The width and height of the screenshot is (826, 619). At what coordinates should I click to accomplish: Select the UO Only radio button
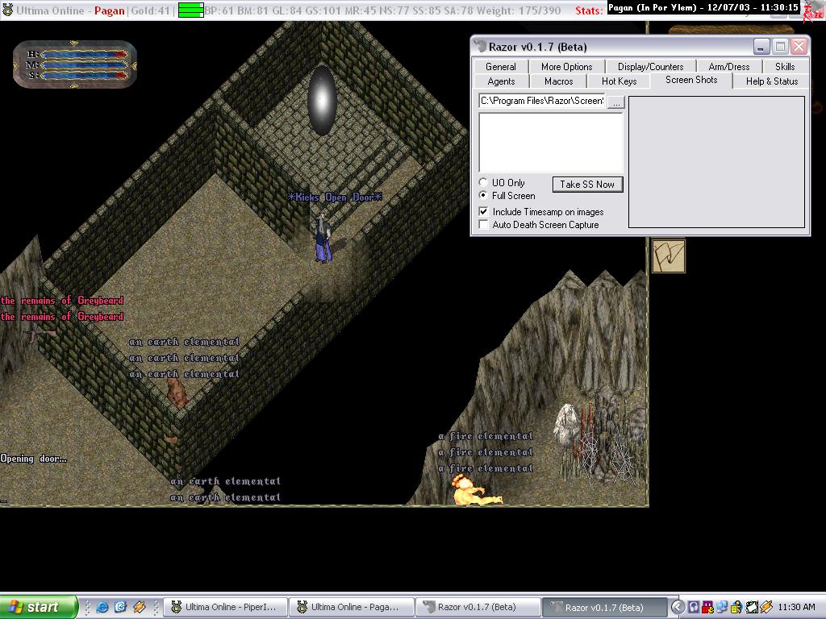click(484, 183)
